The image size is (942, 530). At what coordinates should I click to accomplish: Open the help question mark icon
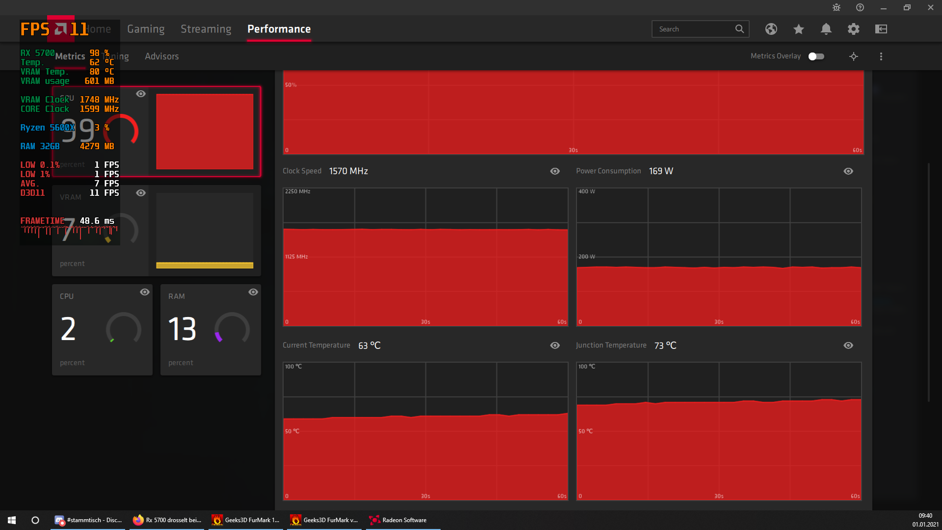point(860,7)
